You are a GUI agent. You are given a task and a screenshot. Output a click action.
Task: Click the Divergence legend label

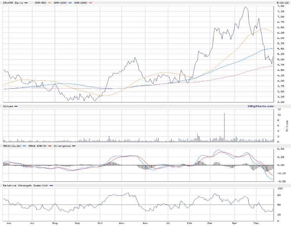click(63, 146)
